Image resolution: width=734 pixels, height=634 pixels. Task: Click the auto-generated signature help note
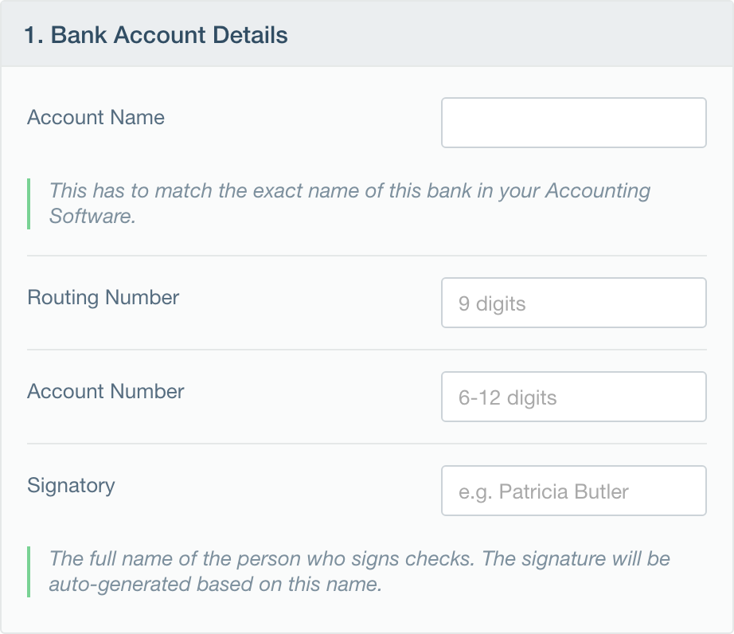tap(359, 571)
